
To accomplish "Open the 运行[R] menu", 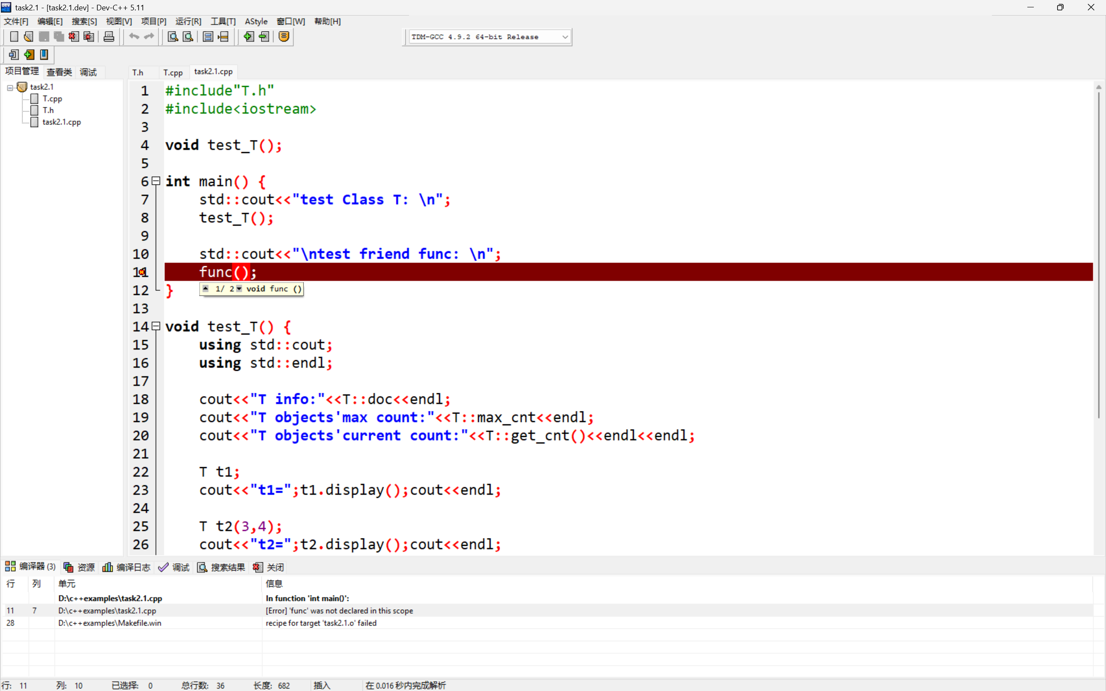I will [188, 22].
